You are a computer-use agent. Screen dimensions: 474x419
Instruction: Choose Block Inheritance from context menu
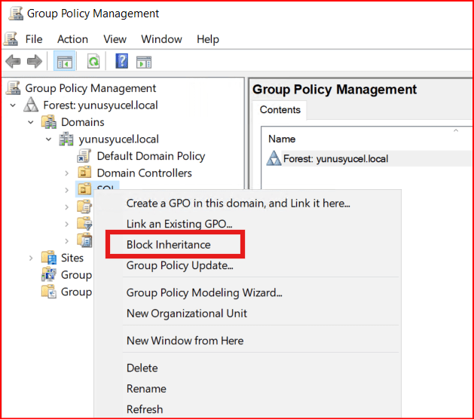point(168,244)
